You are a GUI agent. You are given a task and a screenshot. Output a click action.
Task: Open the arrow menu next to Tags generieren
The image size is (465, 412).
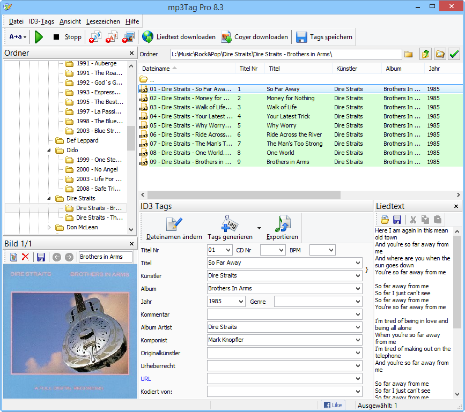coord(259,228)
